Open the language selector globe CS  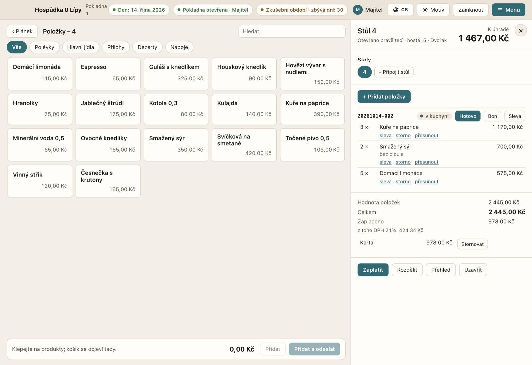pos(400,10)
